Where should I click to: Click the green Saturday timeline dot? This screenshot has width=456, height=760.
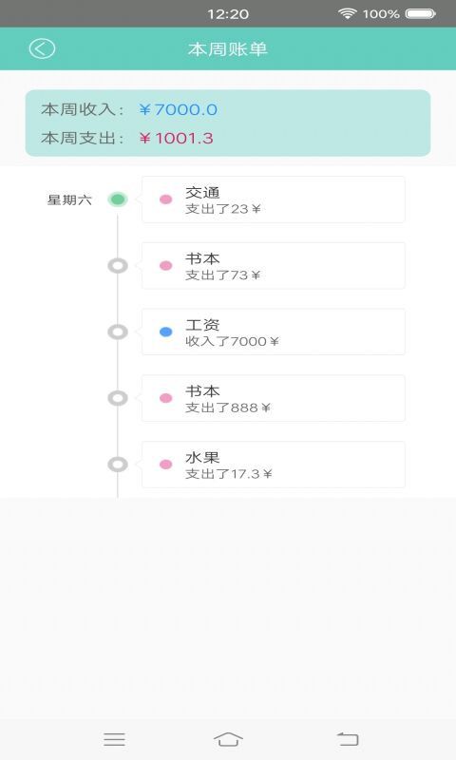(118, 199)
